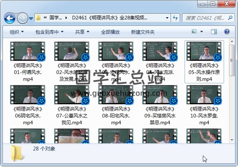Expand the address bar history dropdown
238x167 pixels.
(x=167, y=18)
